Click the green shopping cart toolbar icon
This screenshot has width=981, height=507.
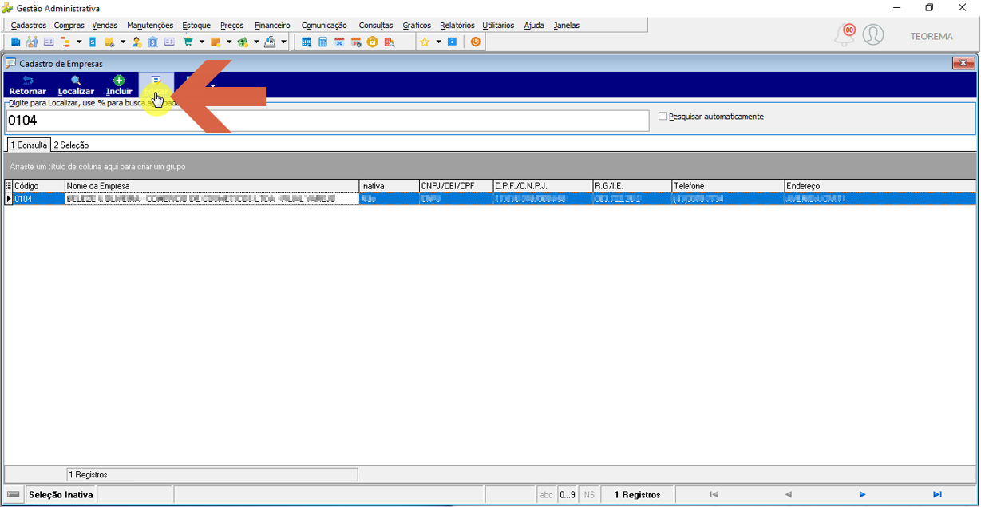tap(188, 42)
